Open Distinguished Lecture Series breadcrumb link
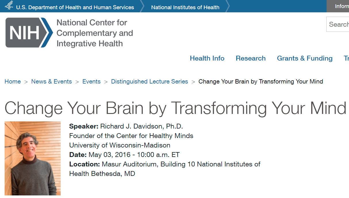 [x=149, y=81]
